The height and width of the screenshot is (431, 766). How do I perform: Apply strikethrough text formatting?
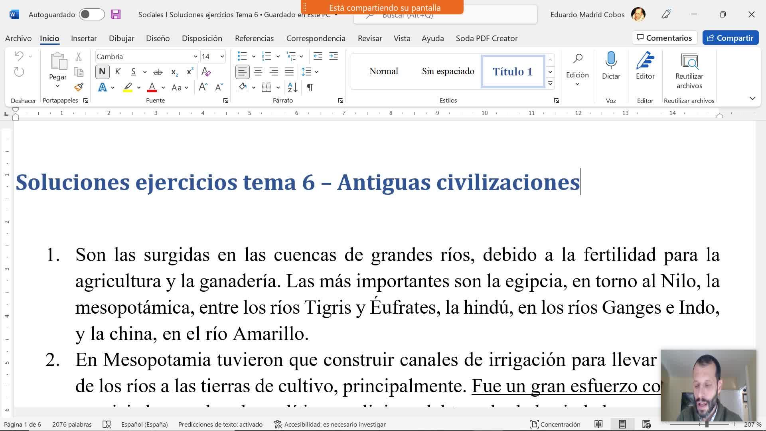(158, 72)
